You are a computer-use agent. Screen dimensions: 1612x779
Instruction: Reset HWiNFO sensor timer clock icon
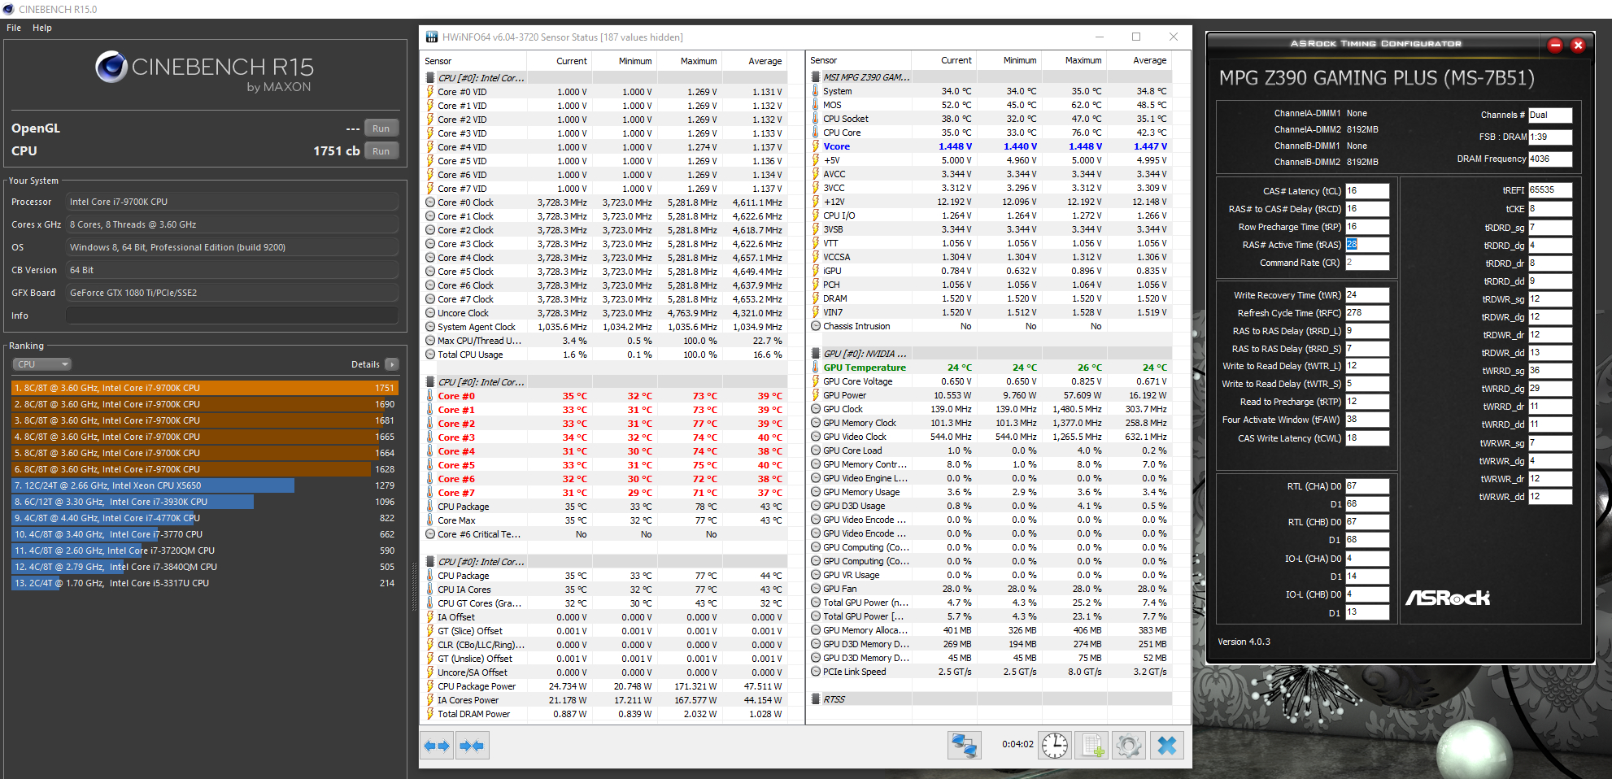pyautogui.click(x=1055, y=746)
